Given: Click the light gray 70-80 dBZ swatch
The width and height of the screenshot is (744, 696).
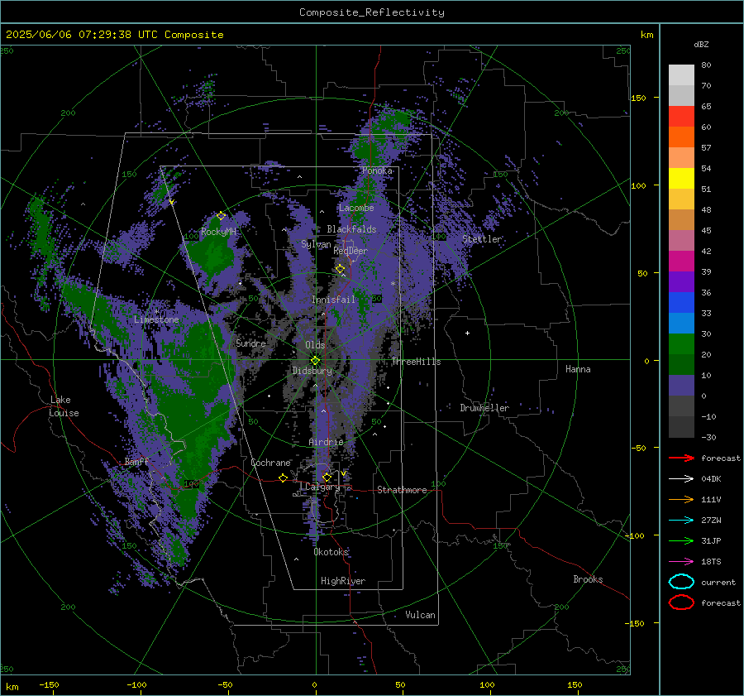Looking at the screenshot, I should click(x=681, y=74).
